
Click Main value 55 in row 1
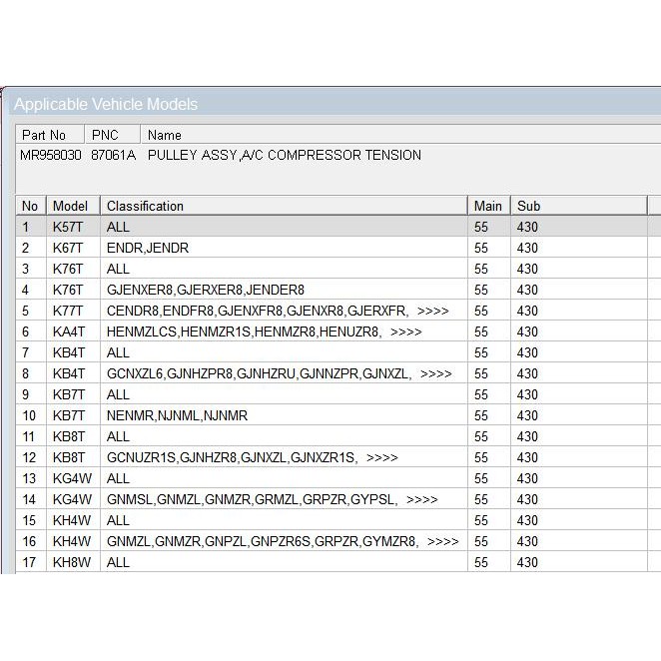(x=481, y=227)
